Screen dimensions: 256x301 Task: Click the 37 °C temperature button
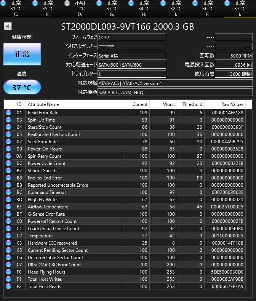click(22, 87)
